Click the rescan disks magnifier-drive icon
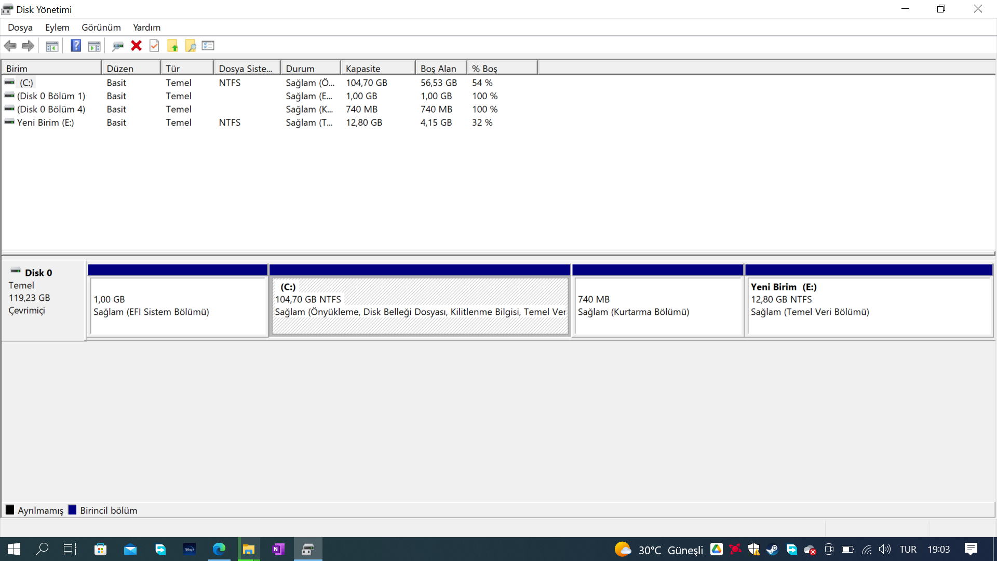The height and width of the screenshot is (561, 997). [x=118, y=46]
